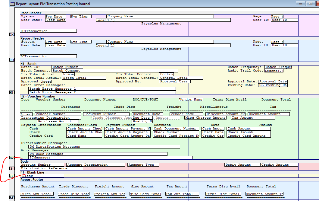Select the Misc Chgs Total field
This screenshot has height=201, width=319.
tap(145, 194)
